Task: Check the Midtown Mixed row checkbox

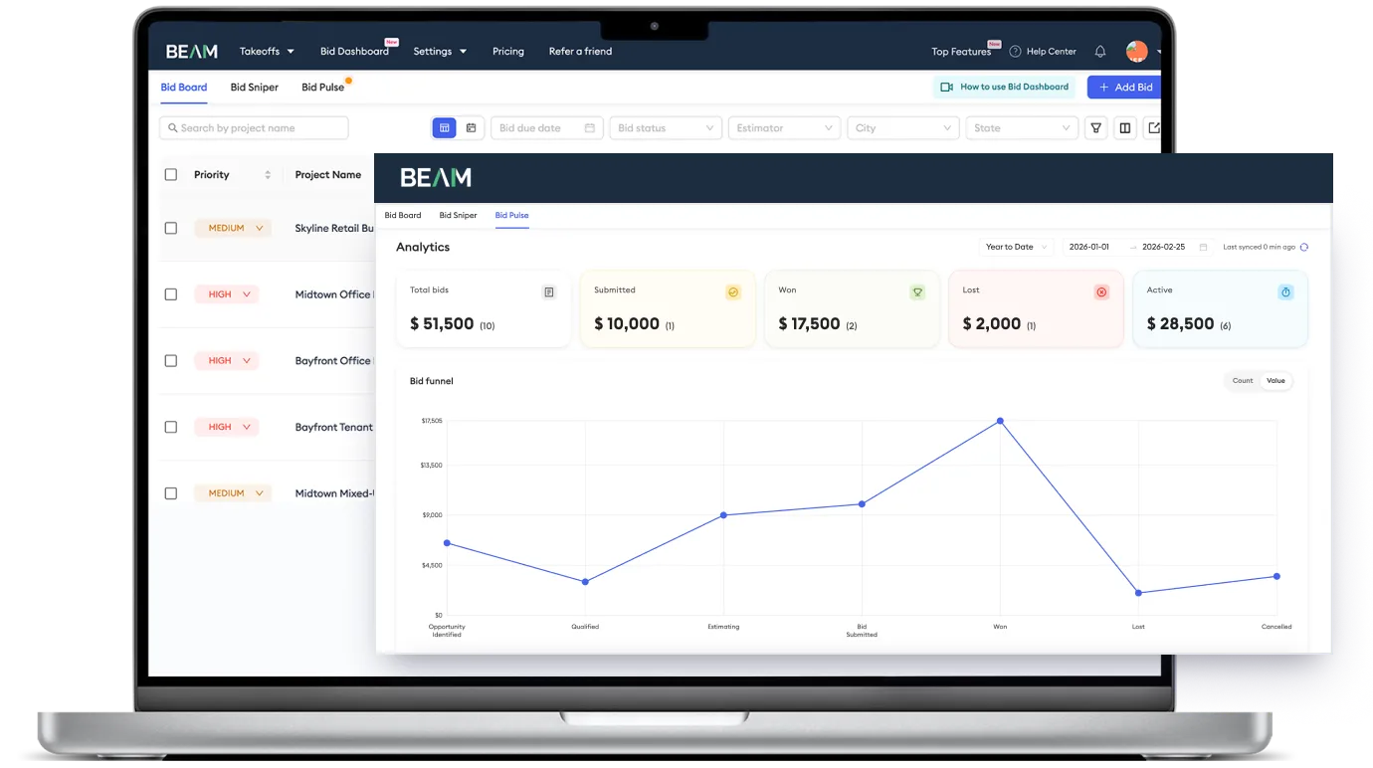Action: pos(171,493)
